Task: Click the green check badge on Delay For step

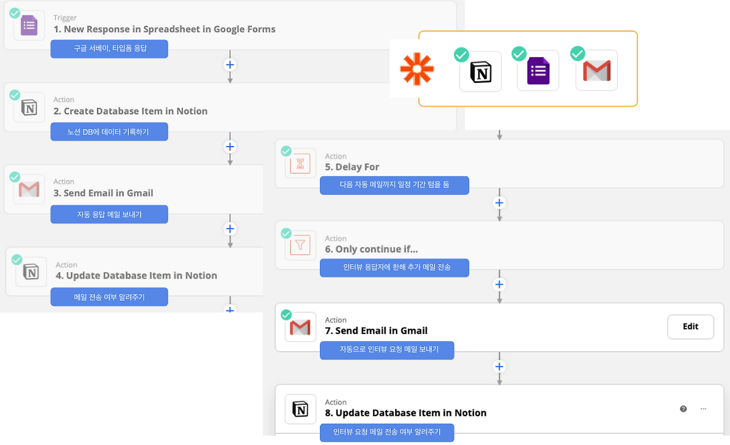Action: [286, 151]
